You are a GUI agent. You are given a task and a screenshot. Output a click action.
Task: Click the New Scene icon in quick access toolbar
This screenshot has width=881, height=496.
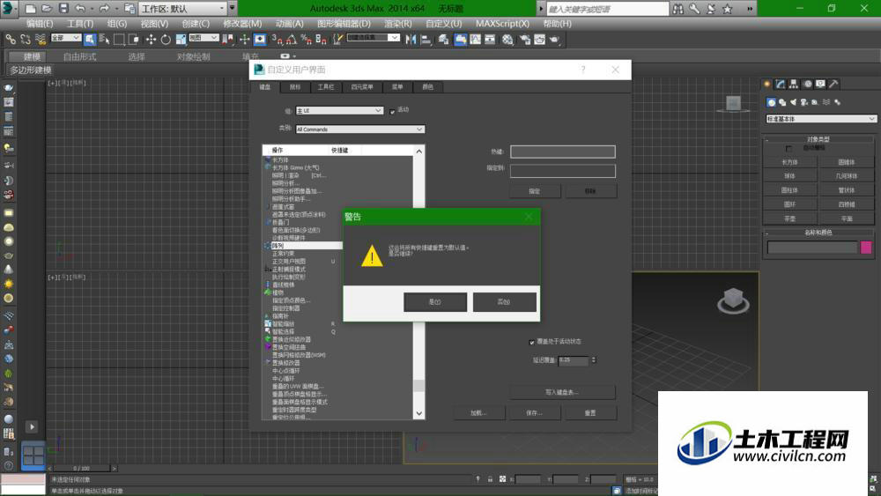[x=31, y=9]
